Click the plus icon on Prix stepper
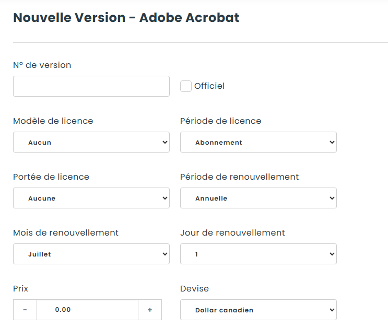Image resolution: width=388 pixels, height=327 pixels. [x=150, y=310]
